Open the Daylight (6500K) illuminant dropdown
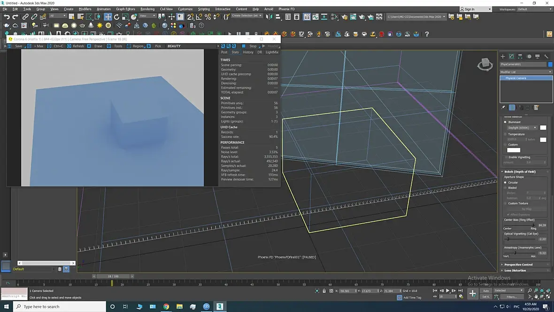554x312 pixels. click(x=522, y=128)
